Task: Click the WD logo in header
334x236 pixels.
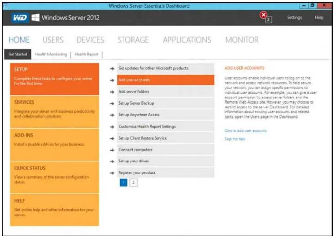Action: [x=20, y=18]
